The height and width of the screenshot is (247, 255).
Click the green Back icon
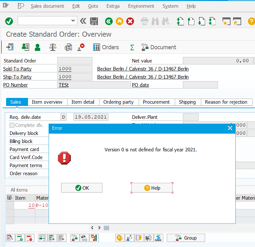click(x=109, y=21)
